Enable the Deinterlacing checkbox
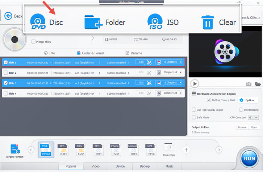Screen dimensions: 263x172 [241, 110]
